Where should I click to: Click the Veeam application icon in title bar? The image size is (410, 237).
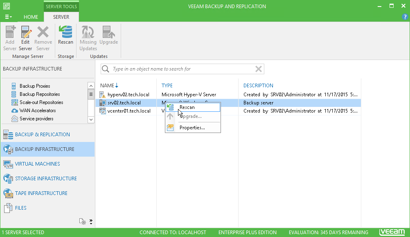[x=7, y=6]
